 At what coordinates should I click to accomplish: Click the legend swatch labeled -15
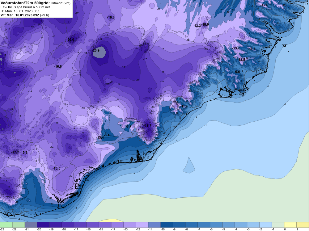coord(105,225)
